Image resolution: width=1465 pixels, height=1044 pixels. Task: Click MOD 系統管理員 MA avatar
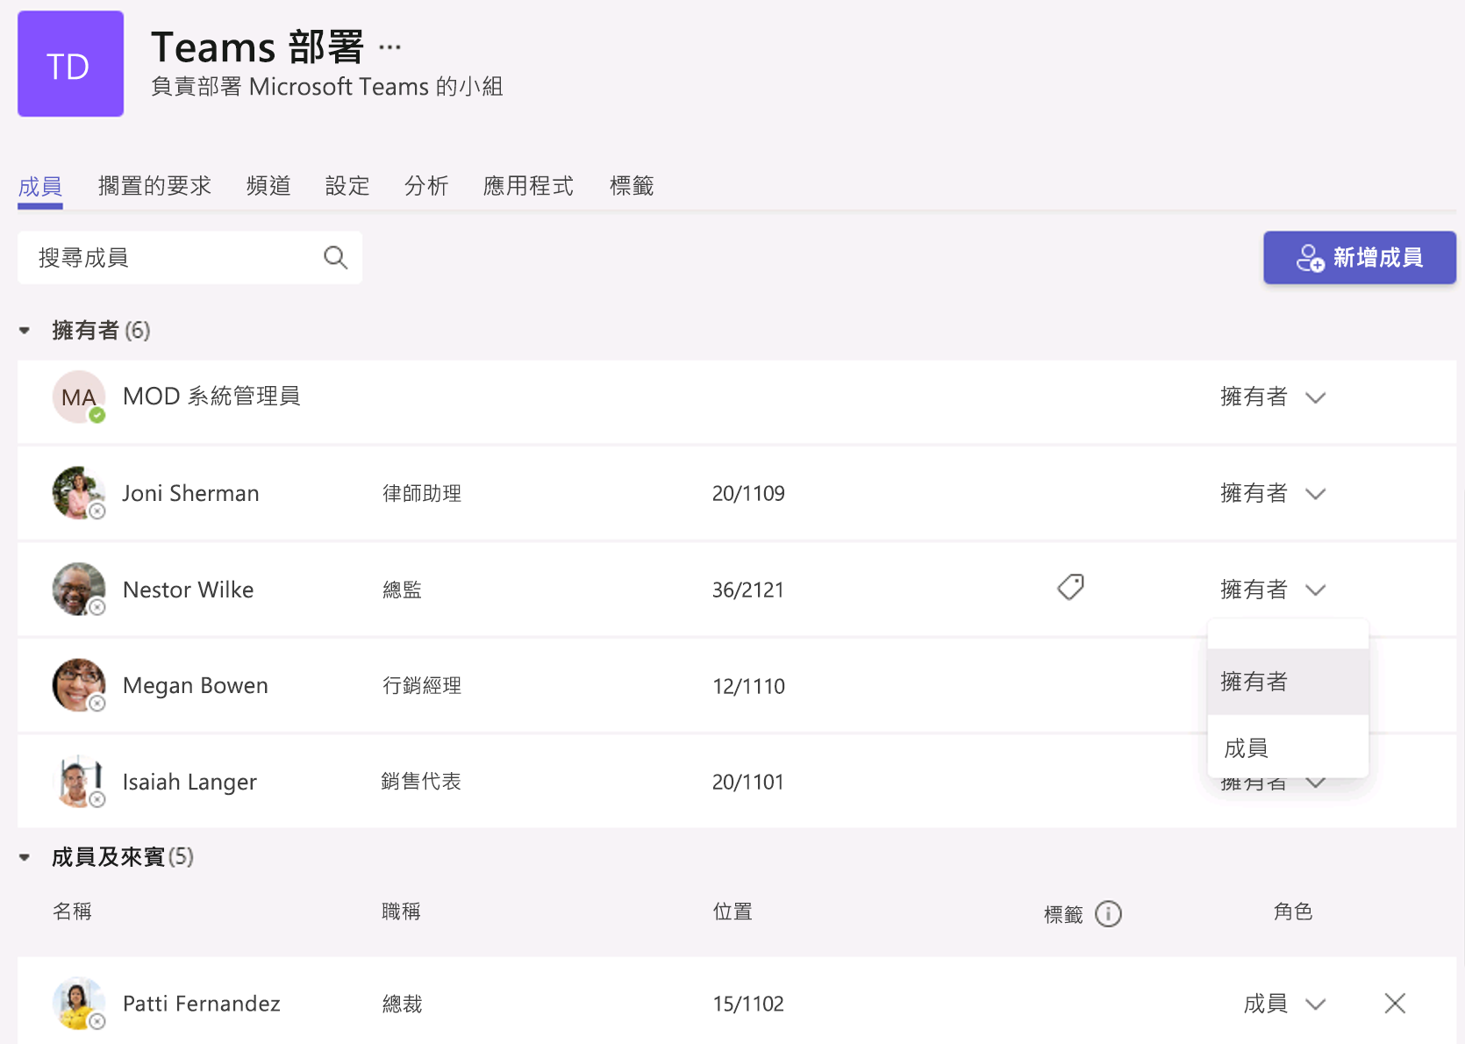(79, 397)
